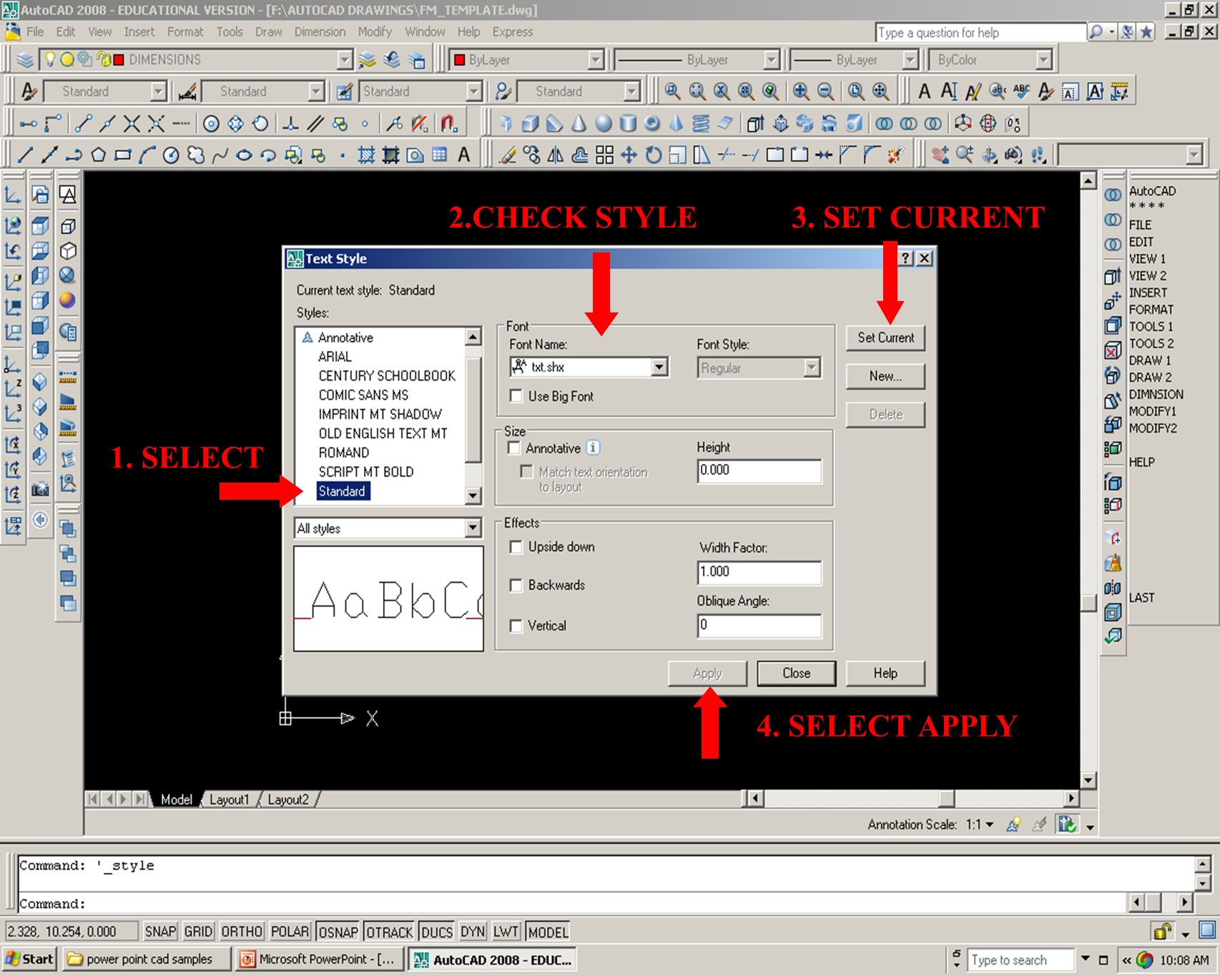Click the red layer color swatch beside DIMENSIONS
The width and height of the screenshot is (1220, 976).
pyautogui.click(x=119, y=59)
